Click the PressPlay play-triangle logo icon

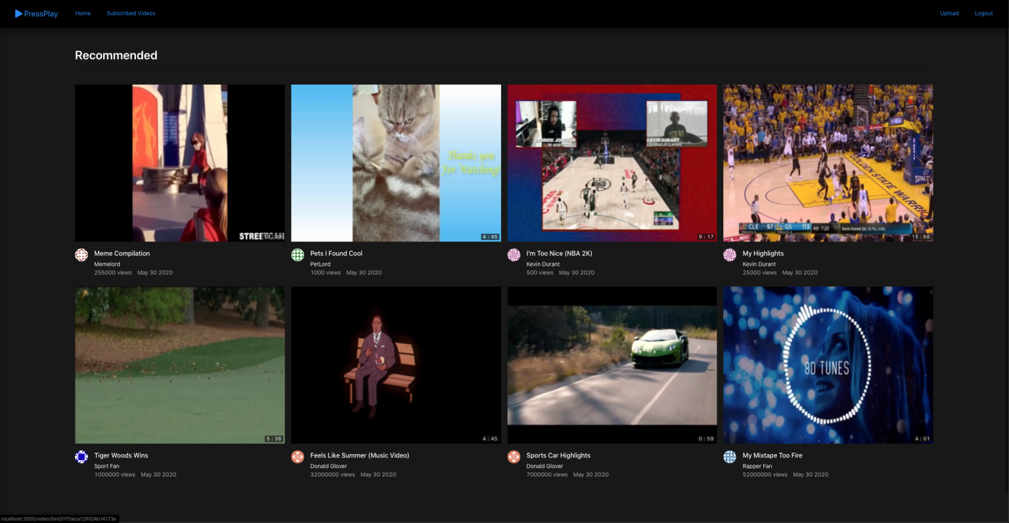click(18, 13)
